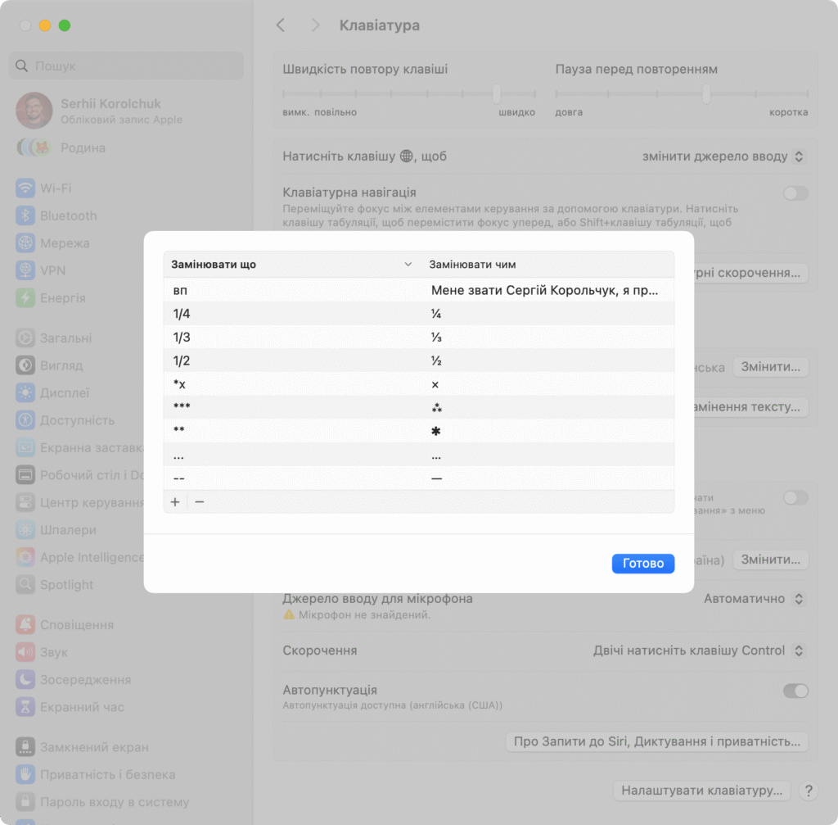Click the minus icon to remove replacement
Screen dimensions: 838x825
200,501
